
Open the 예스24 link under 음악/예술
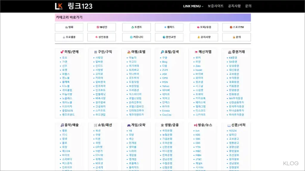point(66,151)
